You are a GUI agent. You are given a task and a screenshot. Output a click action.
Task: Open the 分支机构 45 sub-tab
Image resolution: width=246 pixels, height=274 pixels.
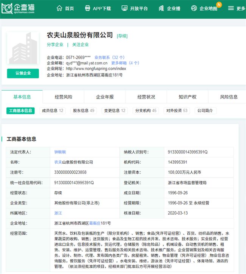click(146, 111)
